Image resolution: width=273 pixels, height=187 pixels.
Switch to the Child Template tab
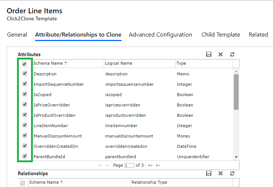pos(221,35)
